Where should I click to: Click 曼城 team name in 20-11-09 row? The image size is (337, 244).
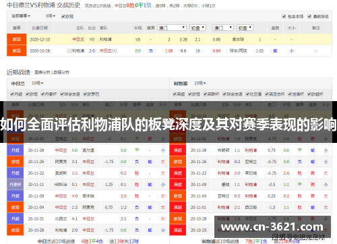pos(225,185)
